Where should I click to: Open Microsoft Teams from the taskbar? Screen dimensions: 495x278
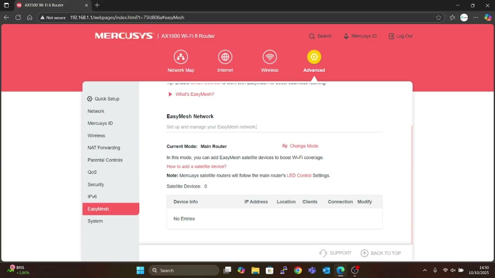312,270
